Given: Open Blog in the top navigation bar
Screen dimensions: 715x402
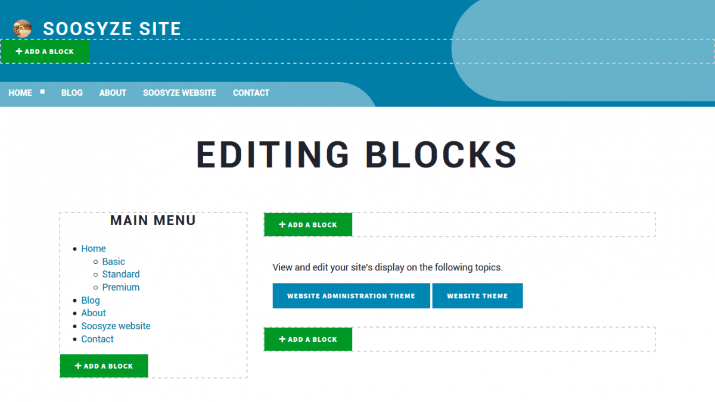Looking at the screenshot, I should click(x=72, y=93).
